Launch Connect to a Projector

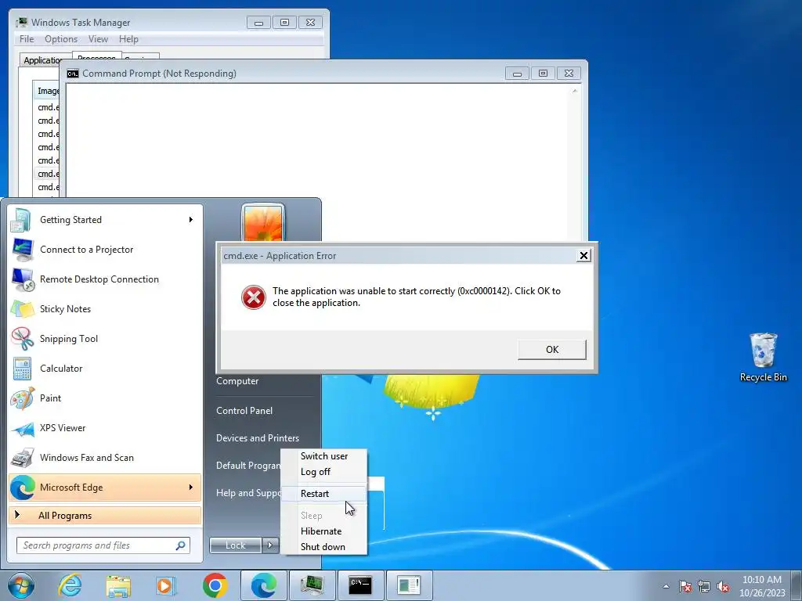tap(105, 250)
